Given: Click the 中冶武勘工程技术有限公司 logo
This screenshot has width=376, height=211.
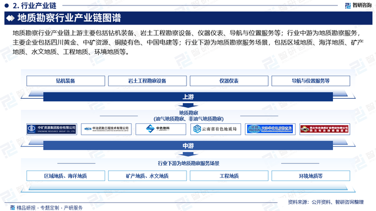Looking at the screenshot, I should pyautogui.click(x=106, y=129).
